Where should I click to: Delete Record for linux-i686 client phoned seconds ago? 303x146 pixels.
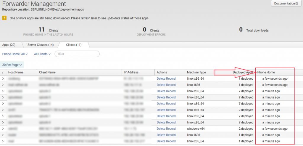[x=166, y=85]
